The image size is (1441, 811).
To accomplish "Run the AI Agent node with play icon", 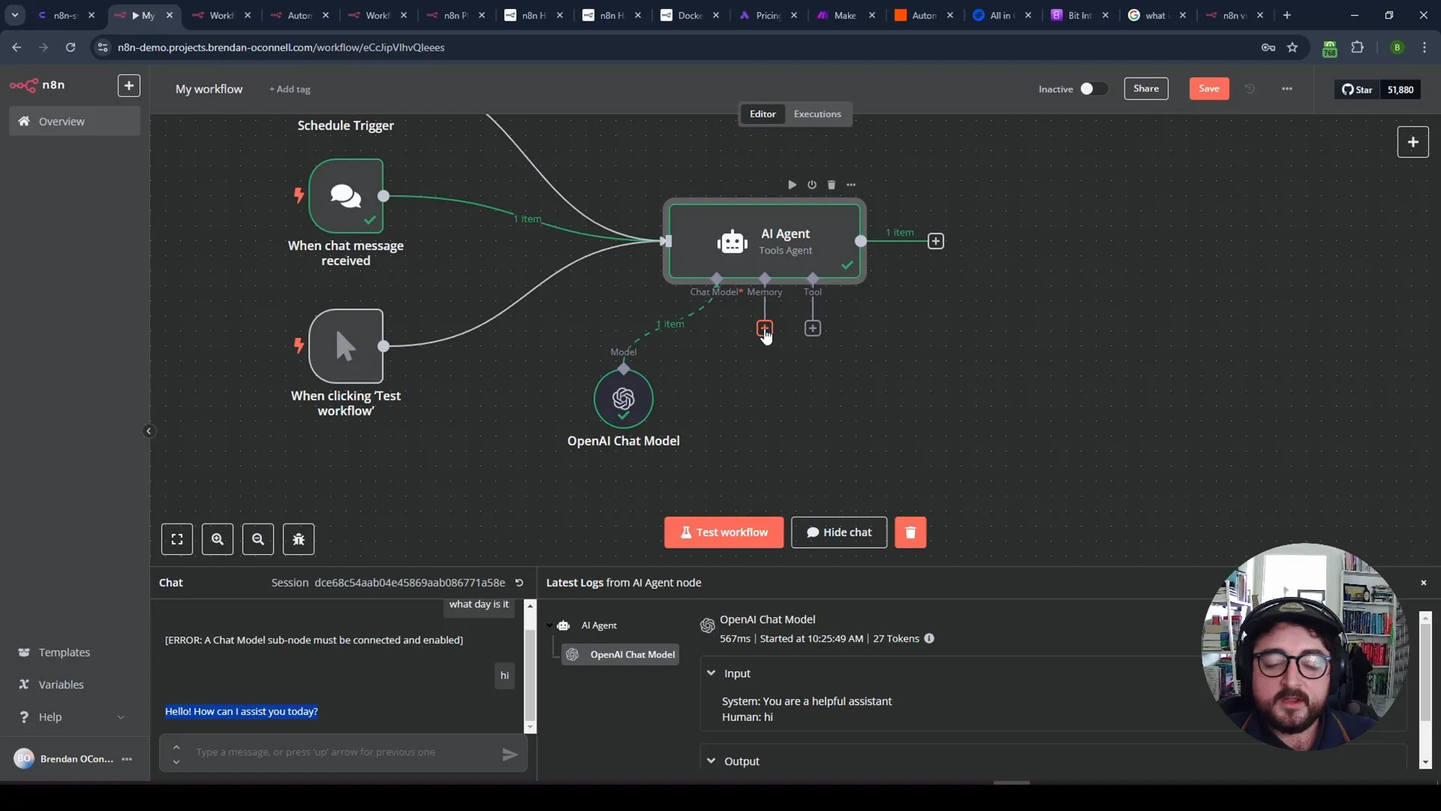I will [x=792, y=185].
